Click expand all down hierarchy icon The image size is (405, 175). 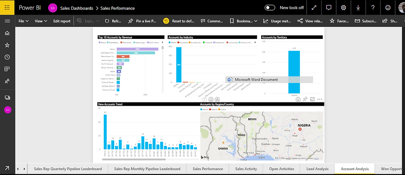click(x=217, y=99)
